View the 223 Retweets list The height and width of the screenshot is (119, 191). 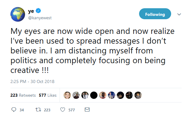coord(23,95)
